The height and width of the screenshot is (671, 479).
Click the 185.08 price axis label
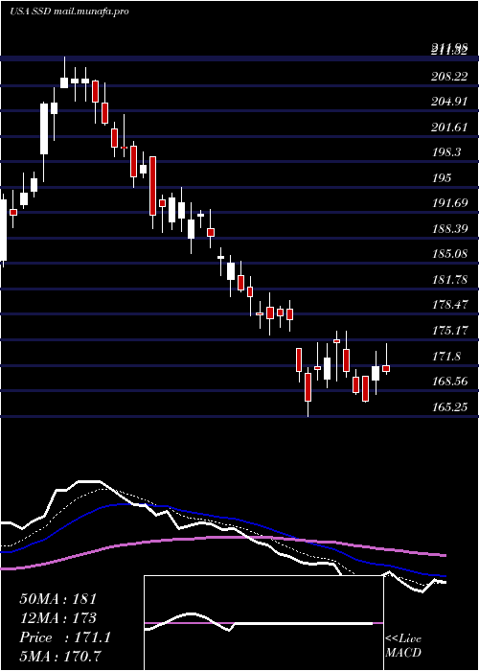[x=449, y=254]
